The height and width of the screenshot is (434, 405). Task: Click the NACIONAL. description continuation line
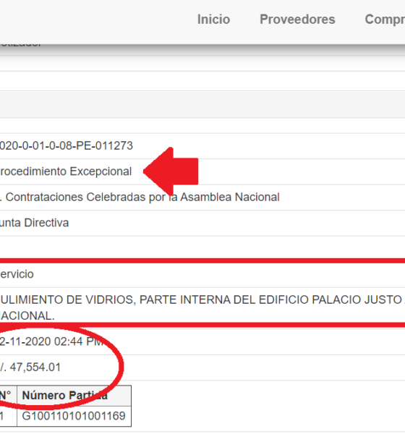pyautogui.click(x=27, y=316)
